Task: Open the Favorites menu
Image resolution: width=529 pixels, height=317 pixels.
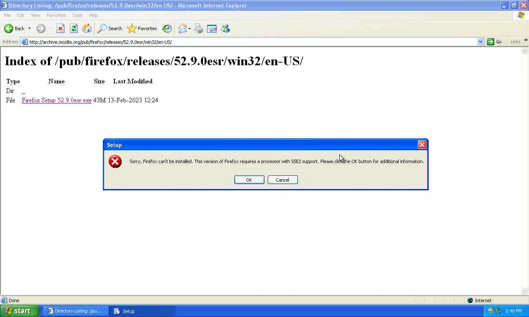Action: point(56,15)
